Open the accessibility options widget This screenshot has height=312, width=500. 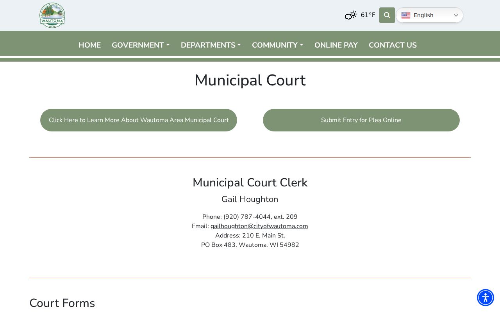pyautogui.click(x=486, y=298)
